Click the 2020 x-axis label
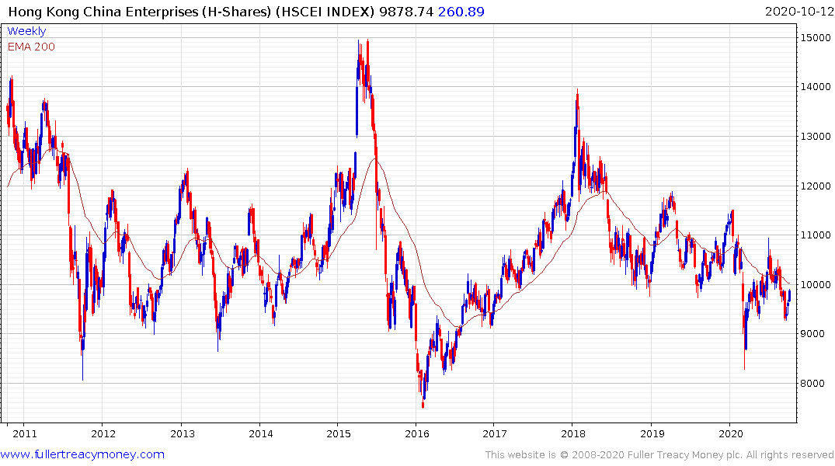835x466 pixels. [x=731, y=433]
